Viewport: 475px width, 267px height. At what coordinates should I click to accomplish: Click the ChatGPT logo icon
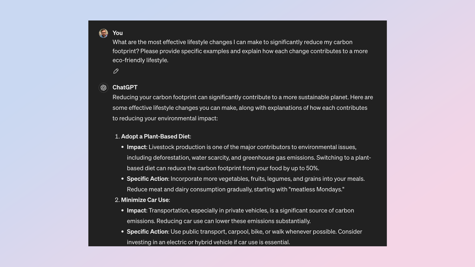coord(103,88)
